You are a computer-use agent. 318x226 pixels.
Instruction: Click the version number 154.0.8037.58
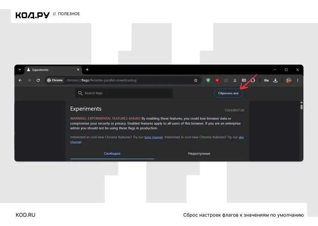(x=234, y=110)
